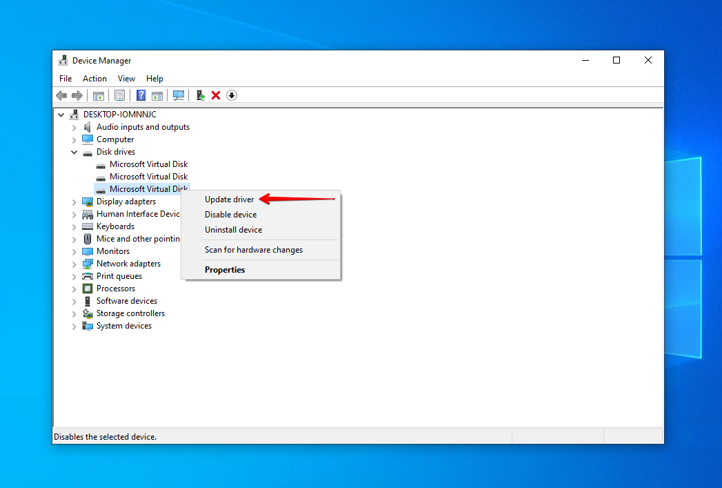The height and width of the screenshot is (488, 722).
Task: Click the Network adapters icon
Action: point(88,264)
